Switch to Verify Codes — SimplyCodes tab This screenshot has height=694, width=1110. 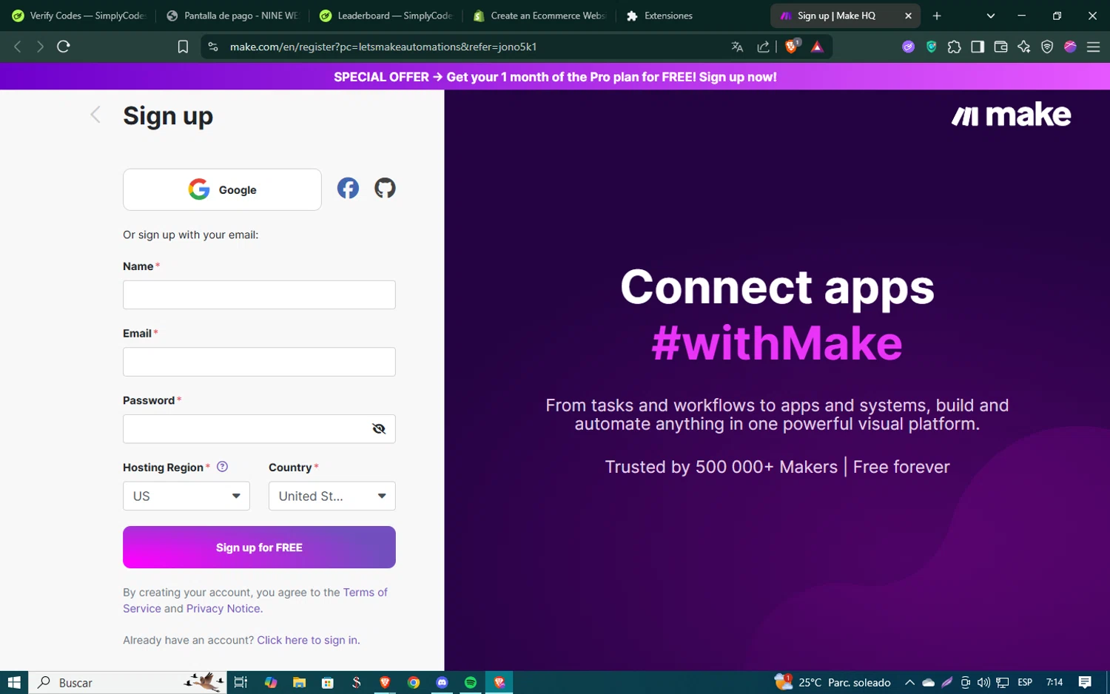79,16
